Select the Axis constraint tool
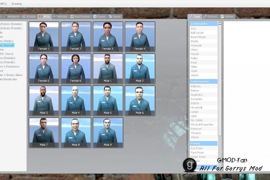Viewport: 270px width, 180px height. click(203, 28)
